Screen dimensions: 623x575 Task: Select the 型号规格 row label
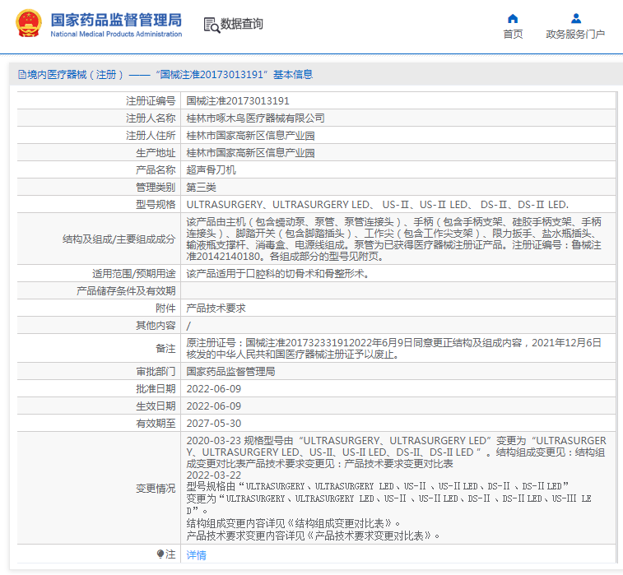[156, 205]
